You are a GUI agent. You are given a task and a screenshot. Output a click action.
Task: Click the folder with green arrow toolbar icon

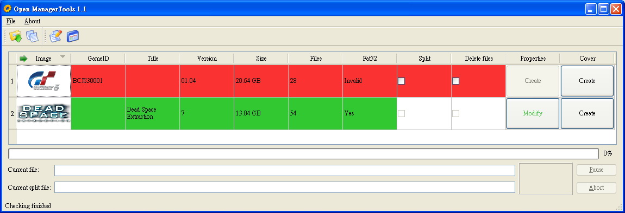16,36
